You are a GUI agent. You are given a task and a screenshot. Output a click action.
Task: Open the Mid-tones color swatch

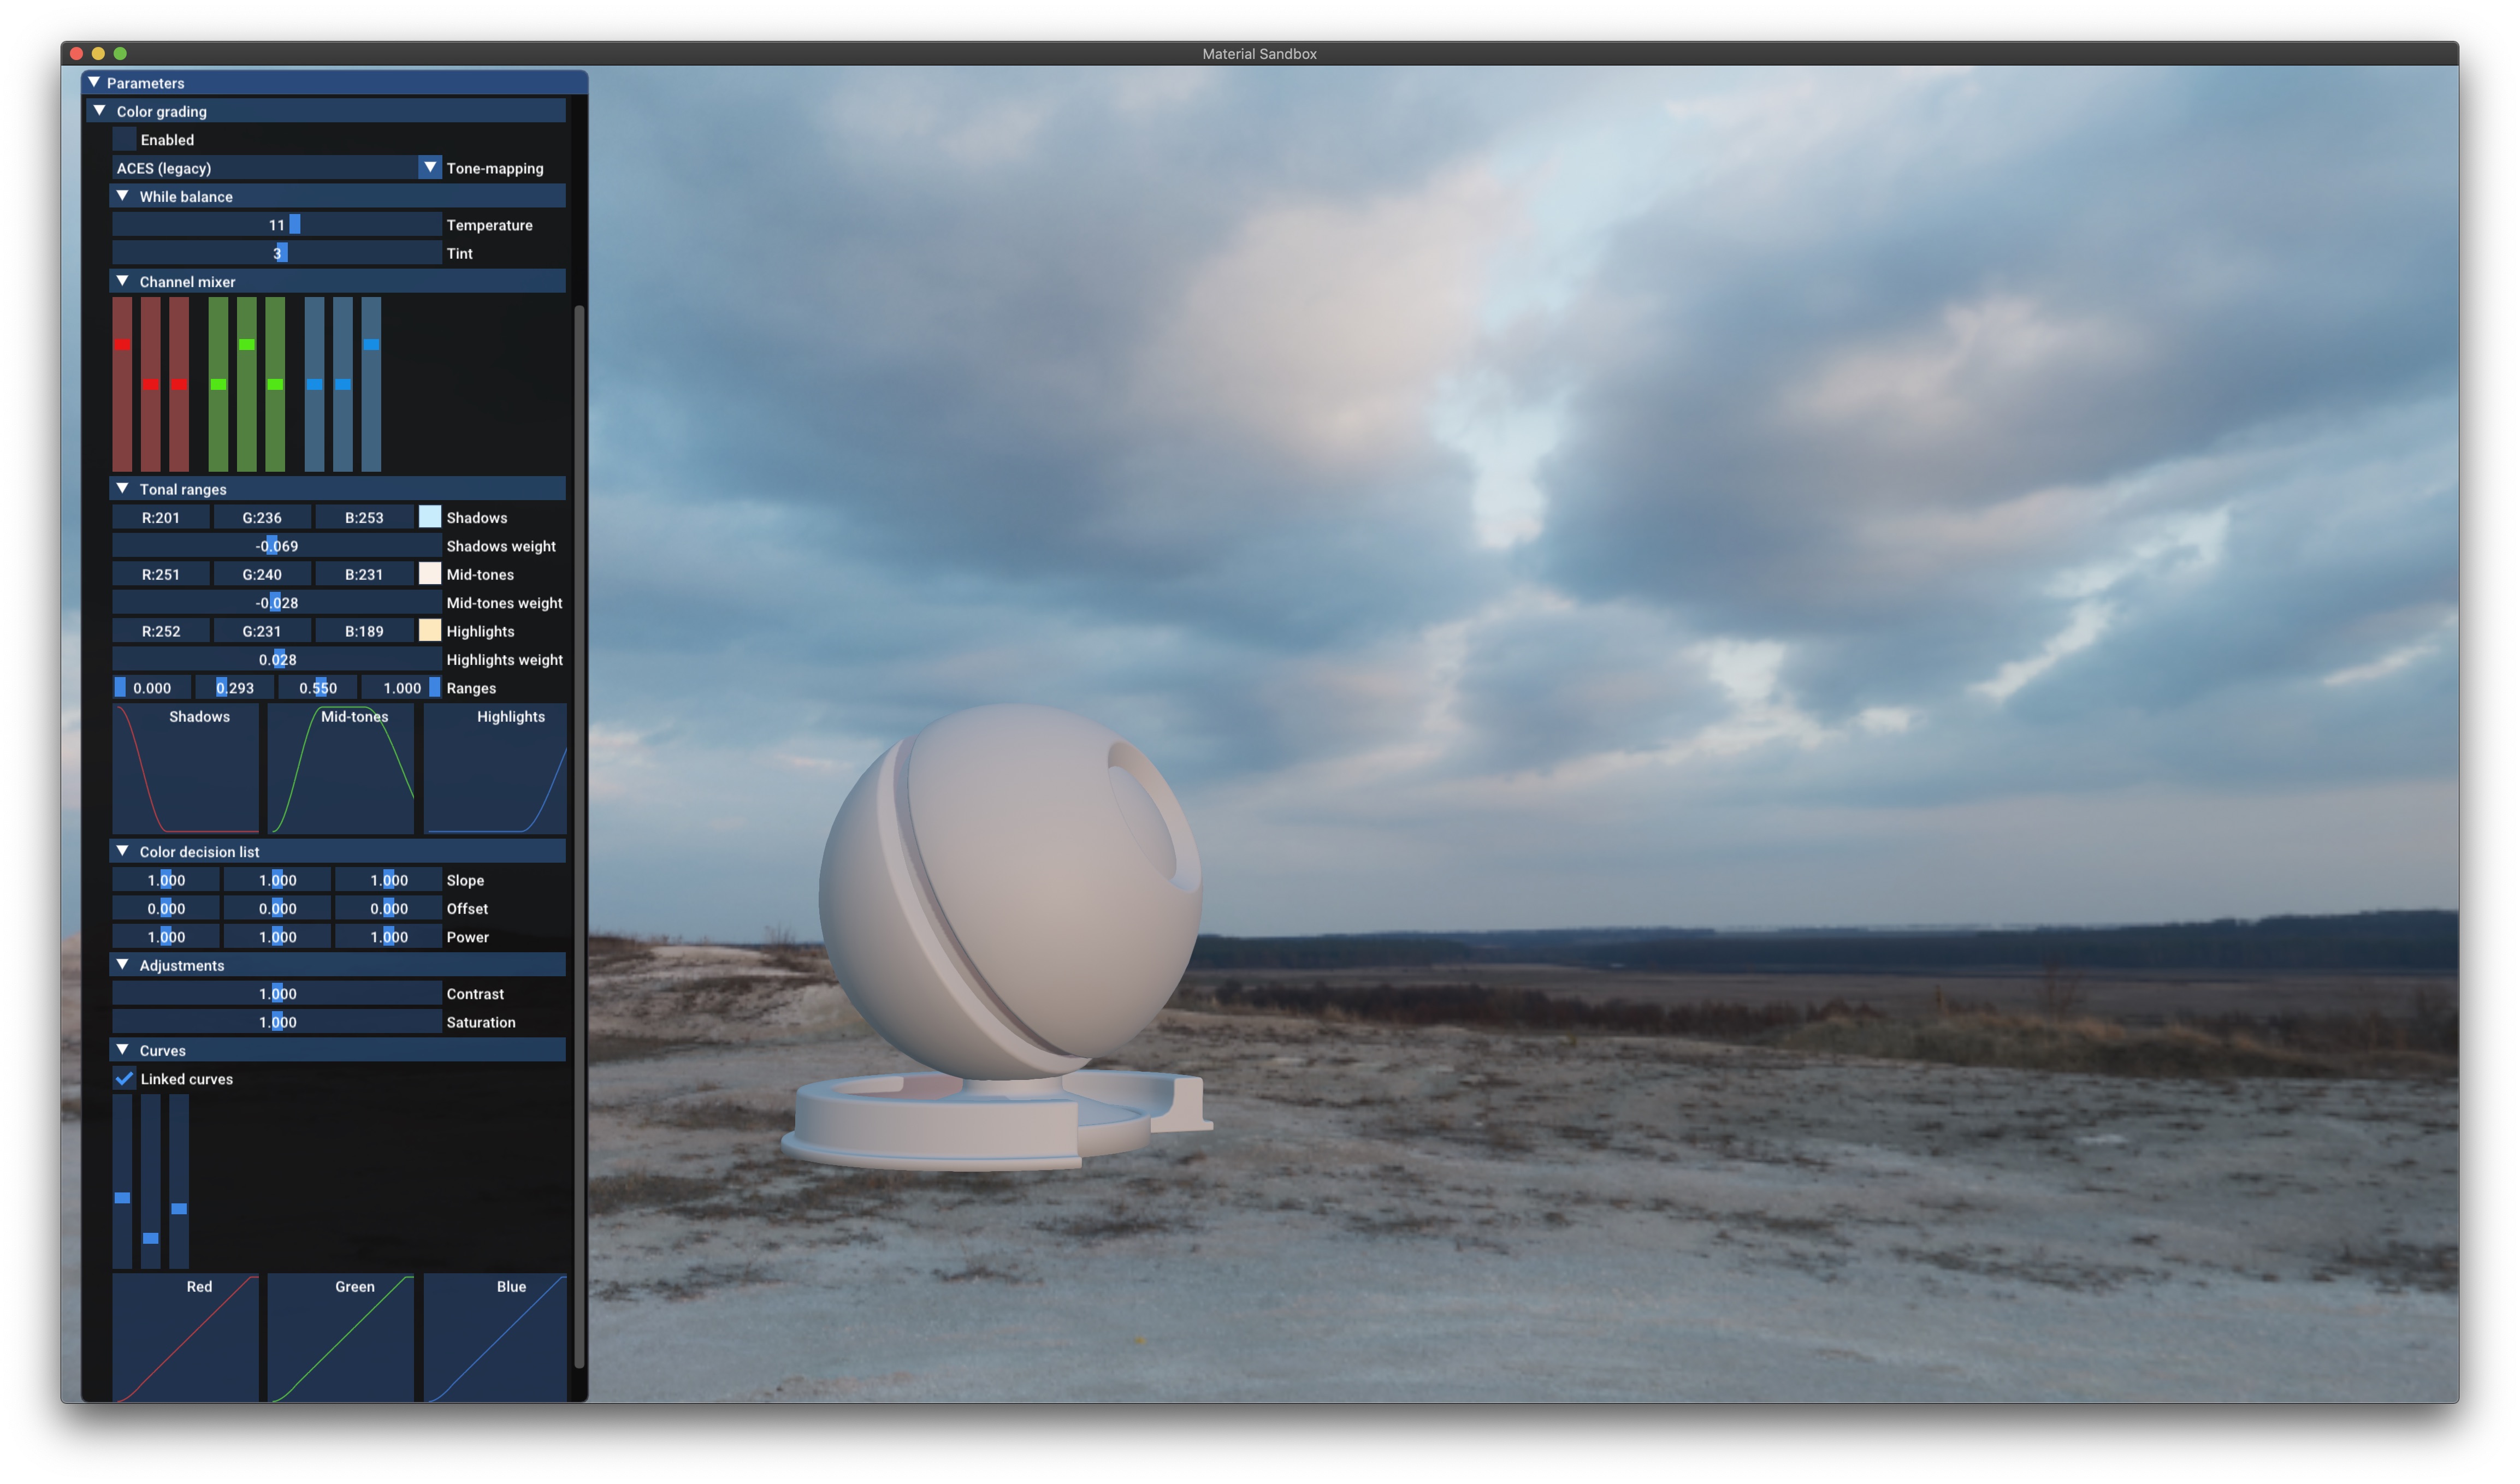pos(430,574)
